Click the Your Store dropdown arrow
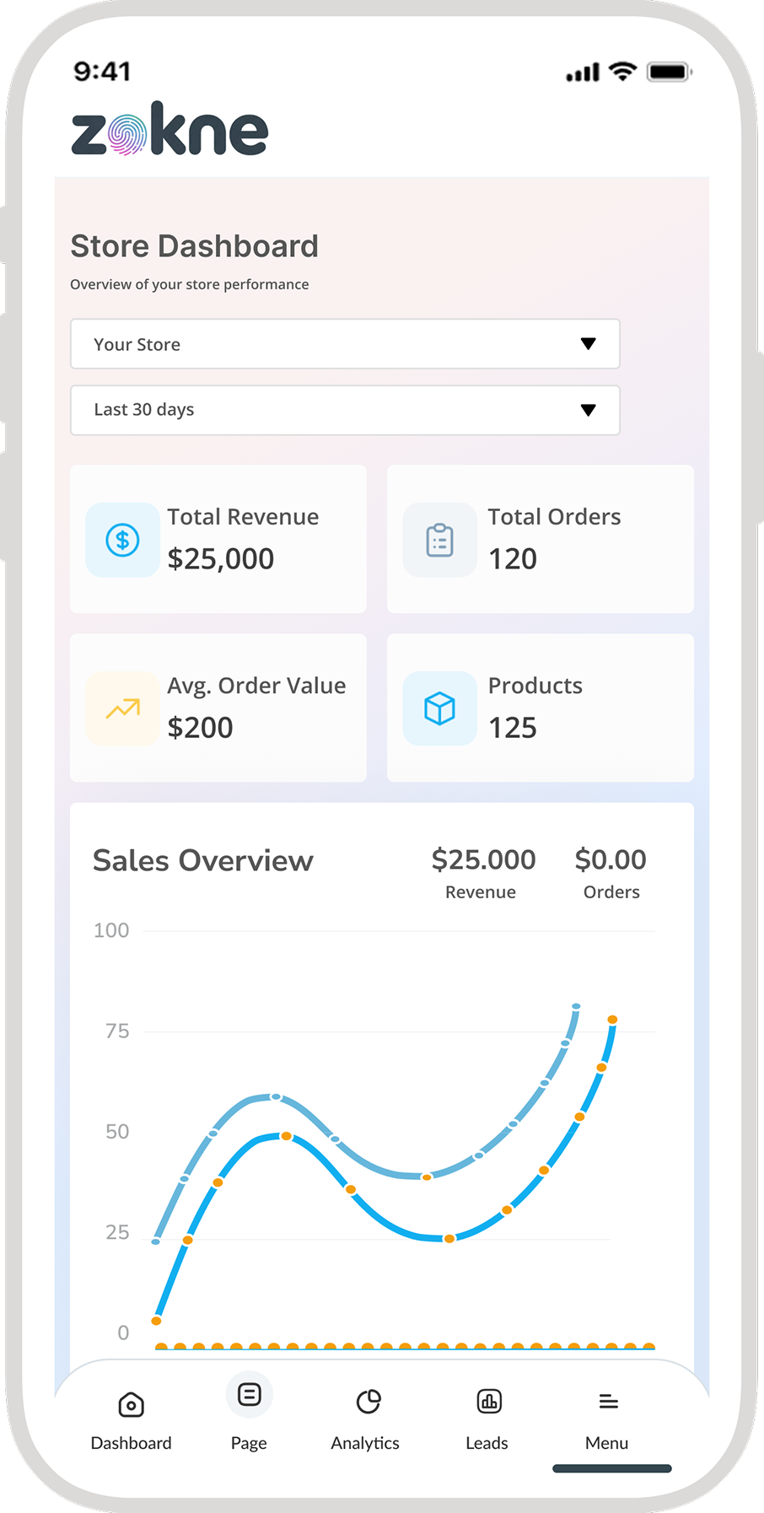 (x=589, y=343)
